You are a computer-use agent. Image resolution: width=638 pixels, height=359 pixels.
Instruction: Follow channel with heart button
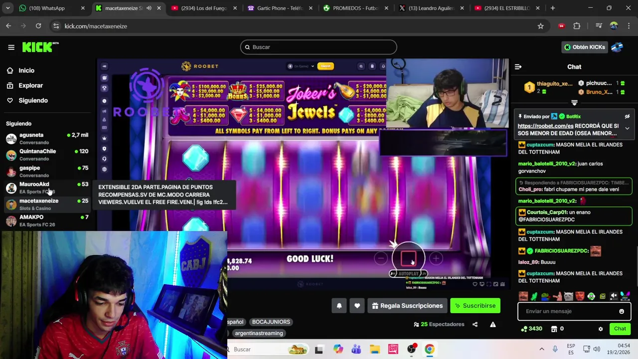click(x=357, y=306)
